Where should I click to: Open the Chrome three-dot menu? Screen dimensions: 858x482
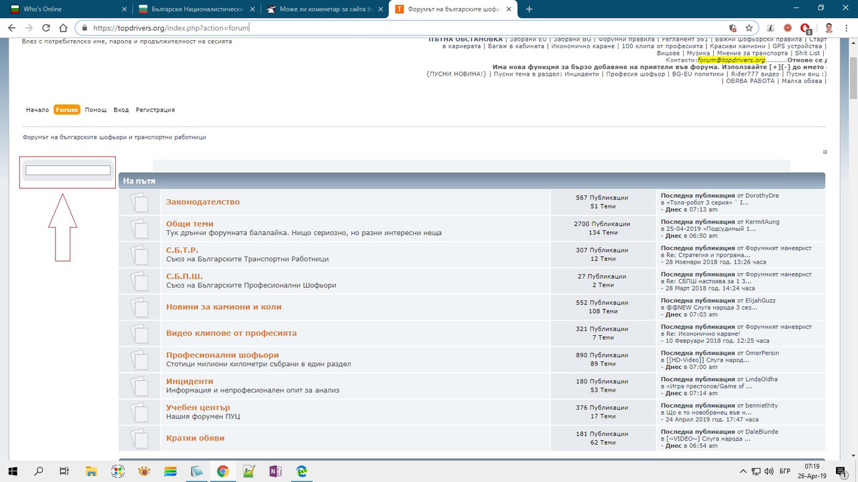click(x=847, y=28)
